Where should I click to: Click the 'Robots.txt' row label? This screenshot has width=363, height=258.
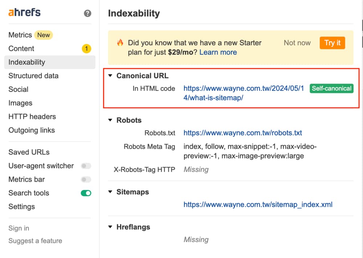[160, 133]
